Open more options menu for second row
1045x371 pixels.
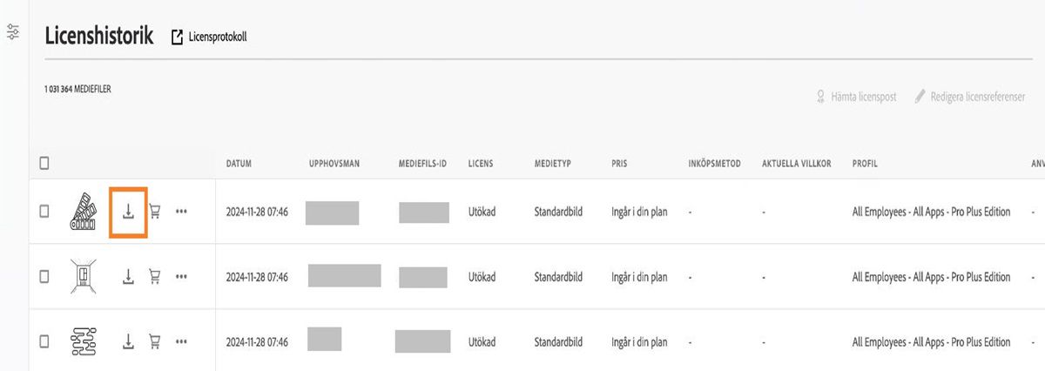tap(181, 277)
